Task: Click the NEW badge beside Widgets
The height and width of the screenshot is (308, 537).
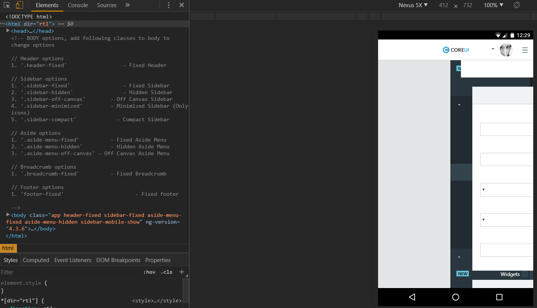Action: coord(463,274)
